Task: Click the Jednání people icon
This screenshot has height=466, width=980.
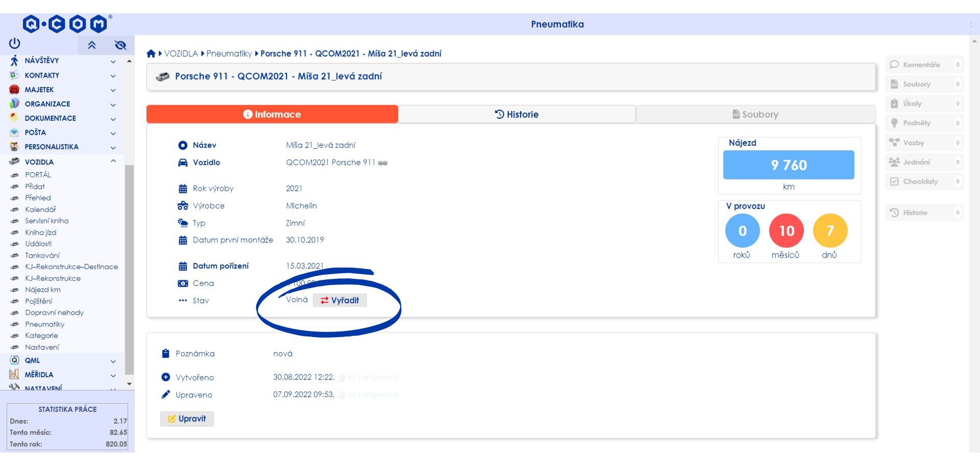Action: pyautogui.click(x=894, y=162)
